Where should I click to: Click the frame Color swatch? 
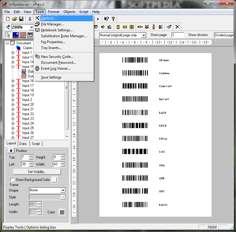pyautogui.click(x=62, y=212)
